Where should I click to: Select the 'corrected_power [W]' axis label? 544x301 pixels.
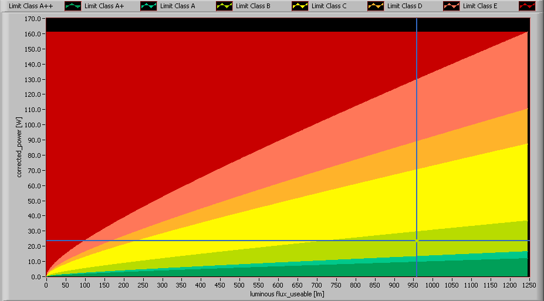19,147
